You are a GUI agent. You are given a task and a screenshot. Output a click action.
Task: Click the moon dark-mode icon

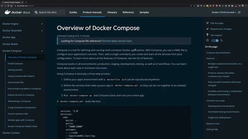coord(222,40)
